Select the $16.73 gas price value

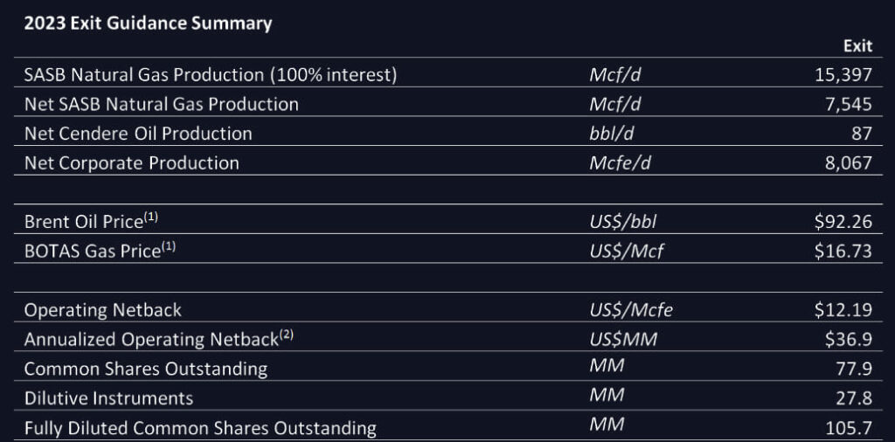pyautogui.click(x=843, y=251)
